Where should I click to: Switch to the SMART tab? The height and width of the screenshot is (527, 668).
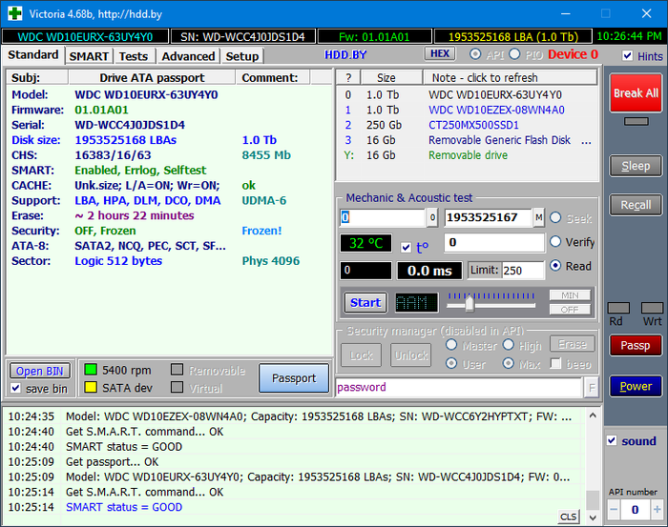[89, 56]
